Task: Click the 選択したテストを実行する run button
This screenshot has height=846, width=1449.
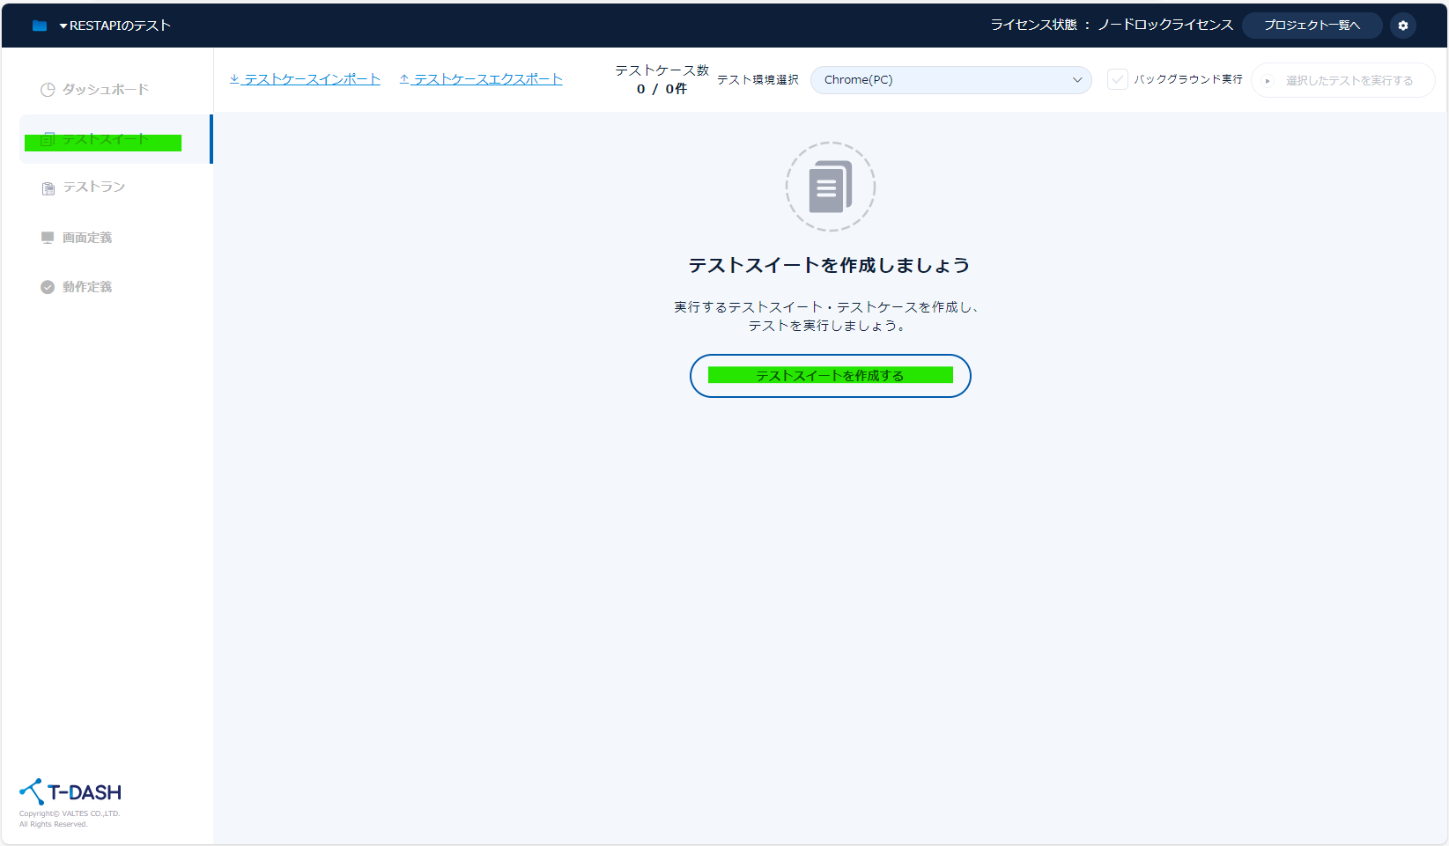Action: 1342,79
